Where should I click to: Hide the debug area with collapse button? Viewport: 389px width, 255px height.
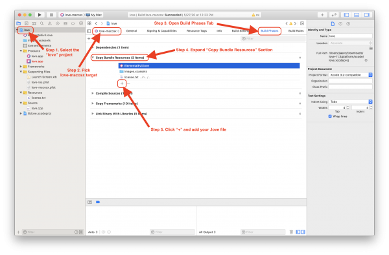[90, 202]
